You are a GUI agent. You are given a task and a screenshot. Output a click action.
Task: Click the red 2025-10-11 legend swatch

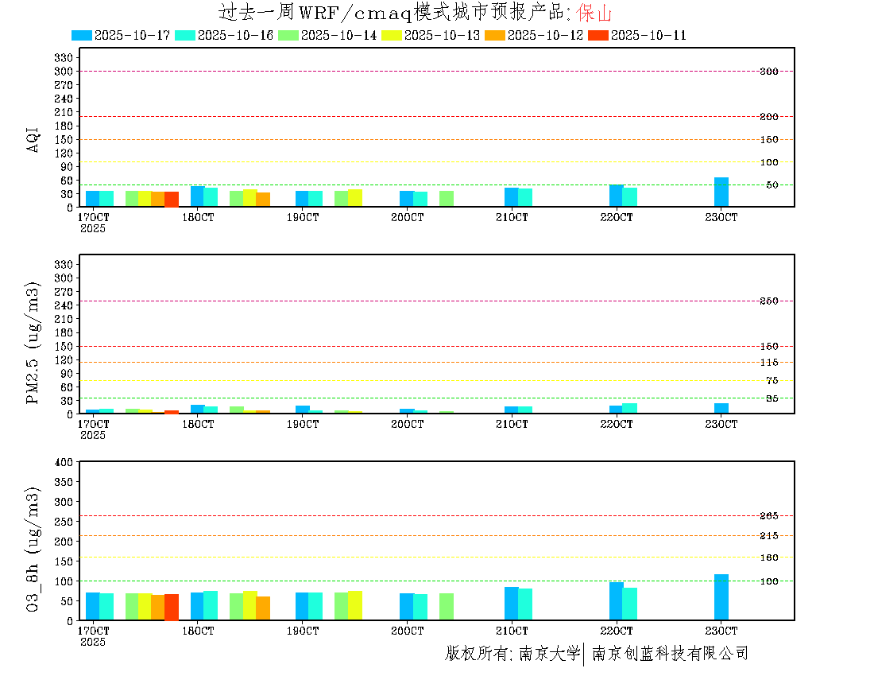(598, 35)
